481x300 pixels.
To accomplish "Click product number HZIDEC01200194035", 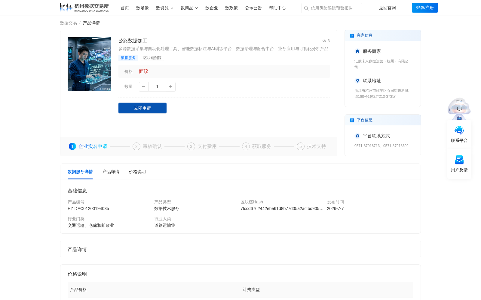I will click(88, 208).
